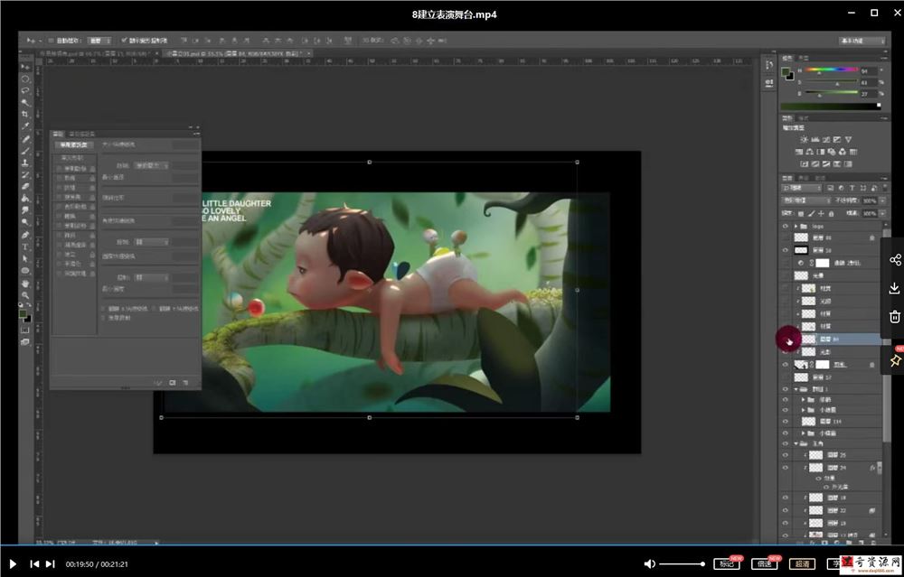Select the Eraser tool
This screenshot has width=904, height=577.
[x=25, y=187]
